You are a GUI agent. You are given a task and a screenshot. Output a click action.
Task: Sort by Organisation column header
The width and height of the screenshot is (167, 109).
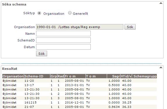(x=13, y=76)
